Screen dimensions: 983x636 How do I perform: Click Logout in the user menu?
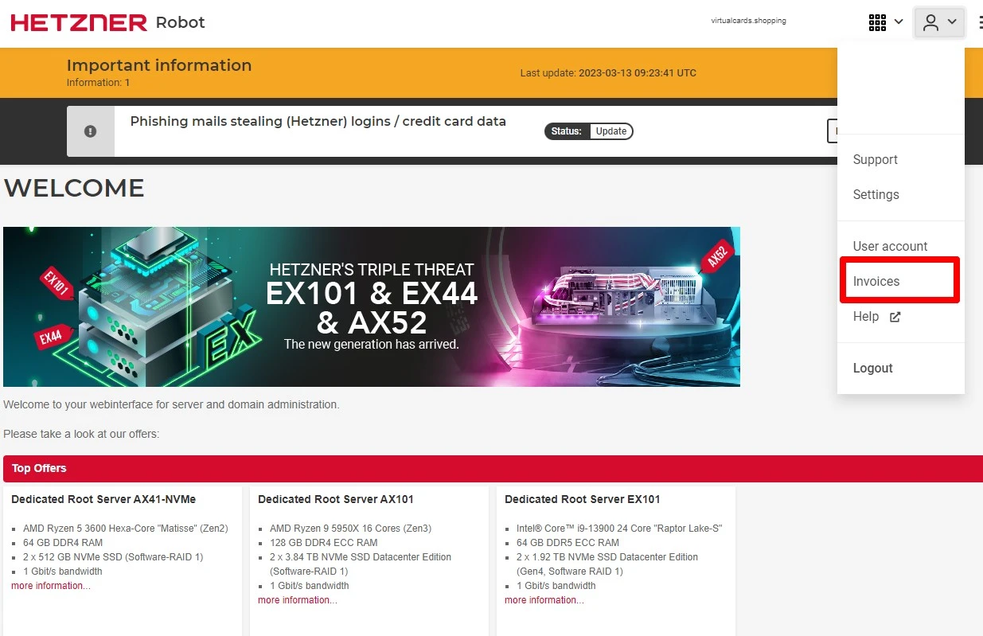872,368
